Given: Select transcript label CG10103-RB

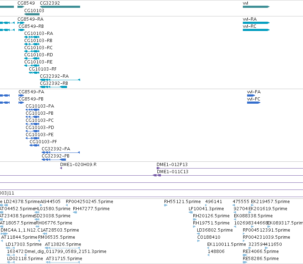Looking at the screenshot, I should (38, 41).
